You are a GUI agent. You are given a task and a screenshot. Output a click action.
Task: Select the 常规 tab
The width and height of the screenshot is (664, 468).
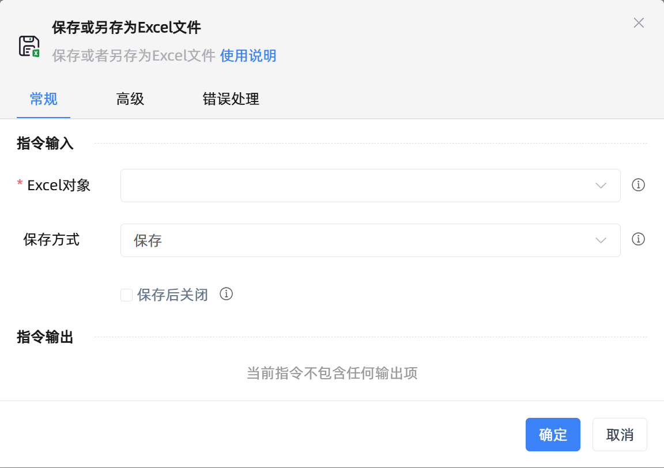point(43,99)
